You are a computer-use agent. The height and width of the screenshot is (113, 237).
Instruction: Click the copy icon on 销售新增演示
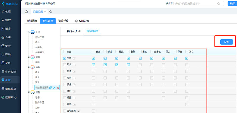tap(51, 88)
